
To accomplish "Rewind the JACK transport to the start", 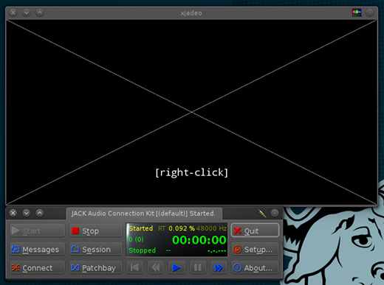I will click(x=134, y=267).
